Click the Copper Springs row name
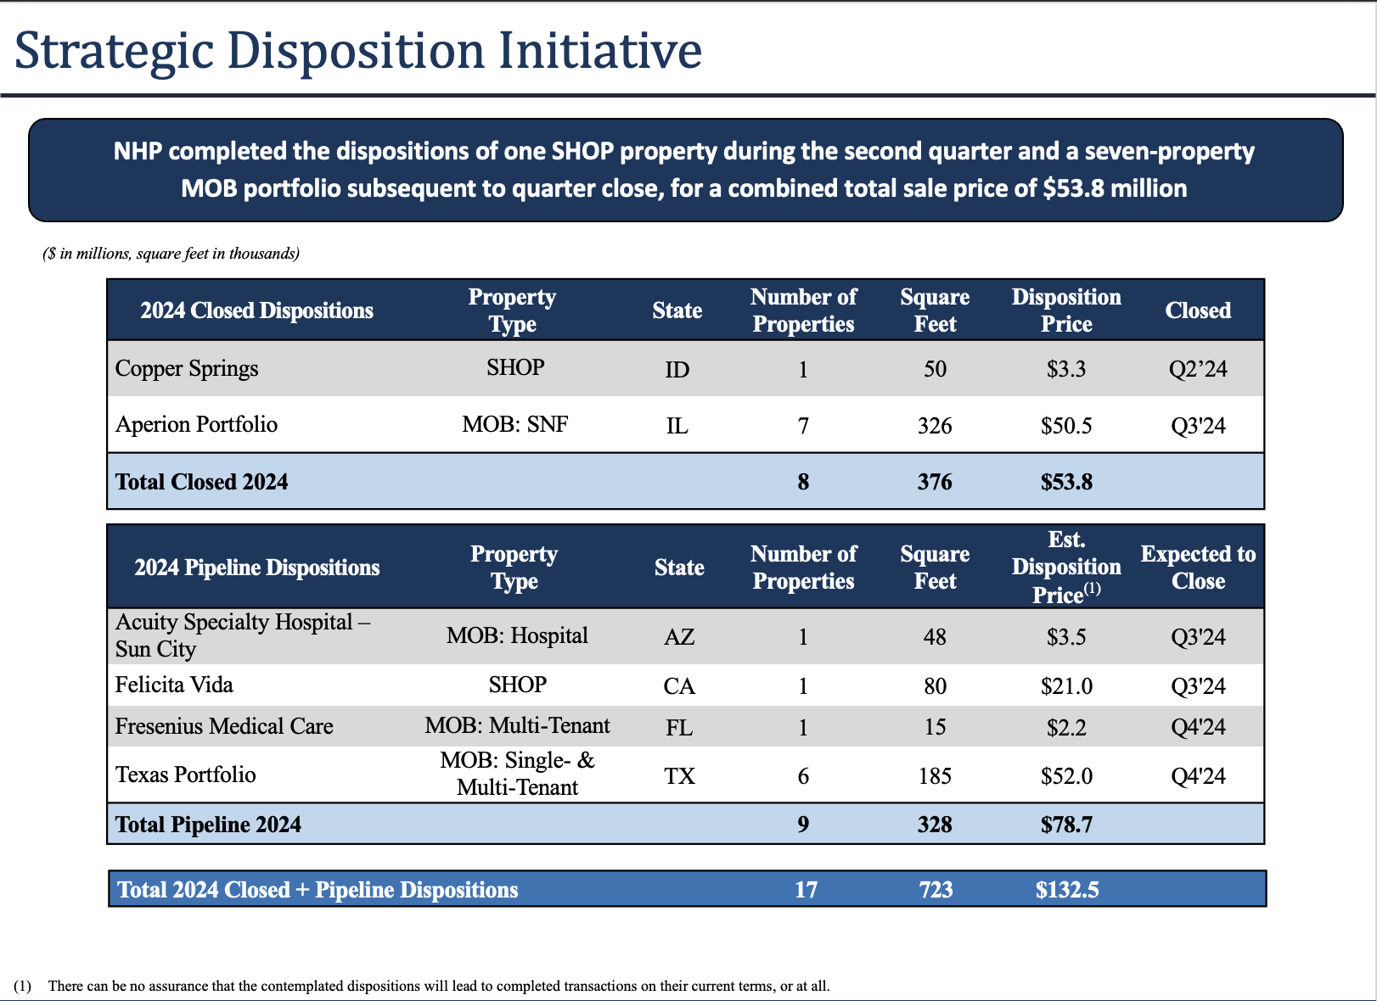1377x1001 pixels. [x=187, y=369]
